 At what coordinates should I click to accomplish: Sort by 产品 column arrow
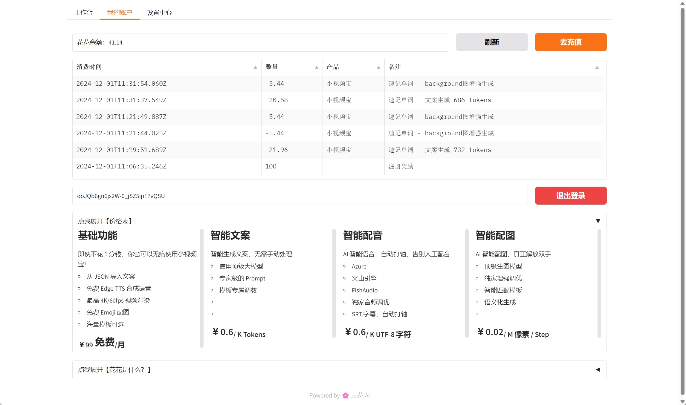point(378,67)
